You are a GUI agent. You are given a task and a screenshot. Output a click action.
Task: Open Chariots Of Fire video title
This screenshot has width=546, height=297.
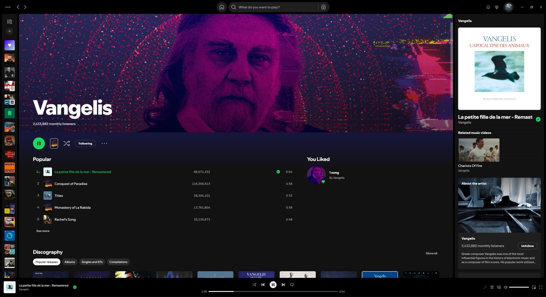click(470, 166)
